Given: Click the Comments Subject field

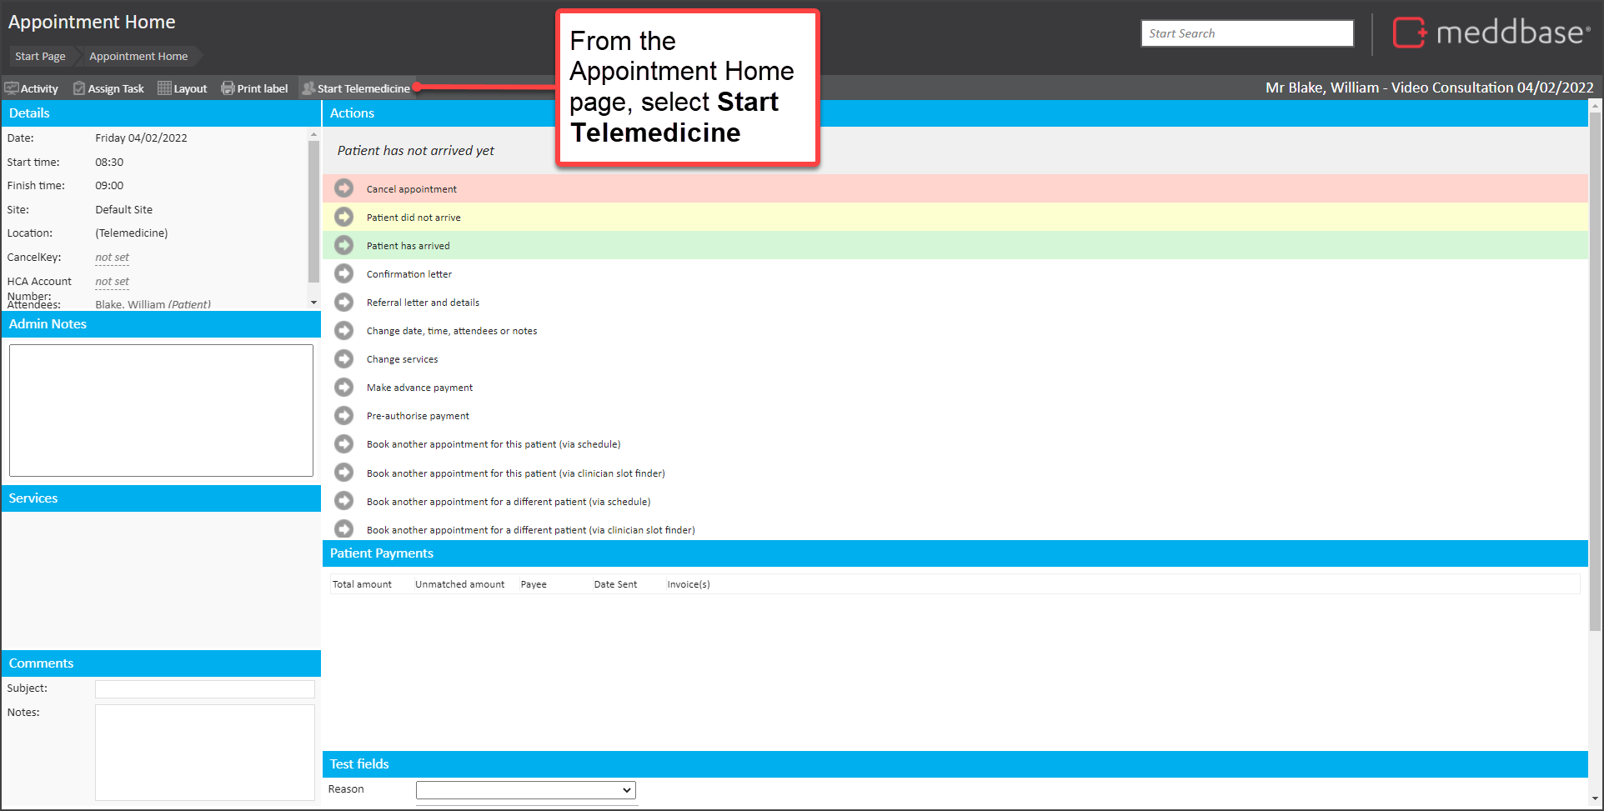Looking at the screenshot, I should tap(204, 688).
